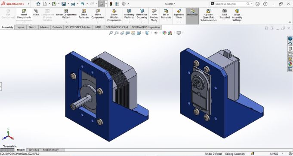Click Insert Components tool
293x156 pixels.
coord(24,14)
